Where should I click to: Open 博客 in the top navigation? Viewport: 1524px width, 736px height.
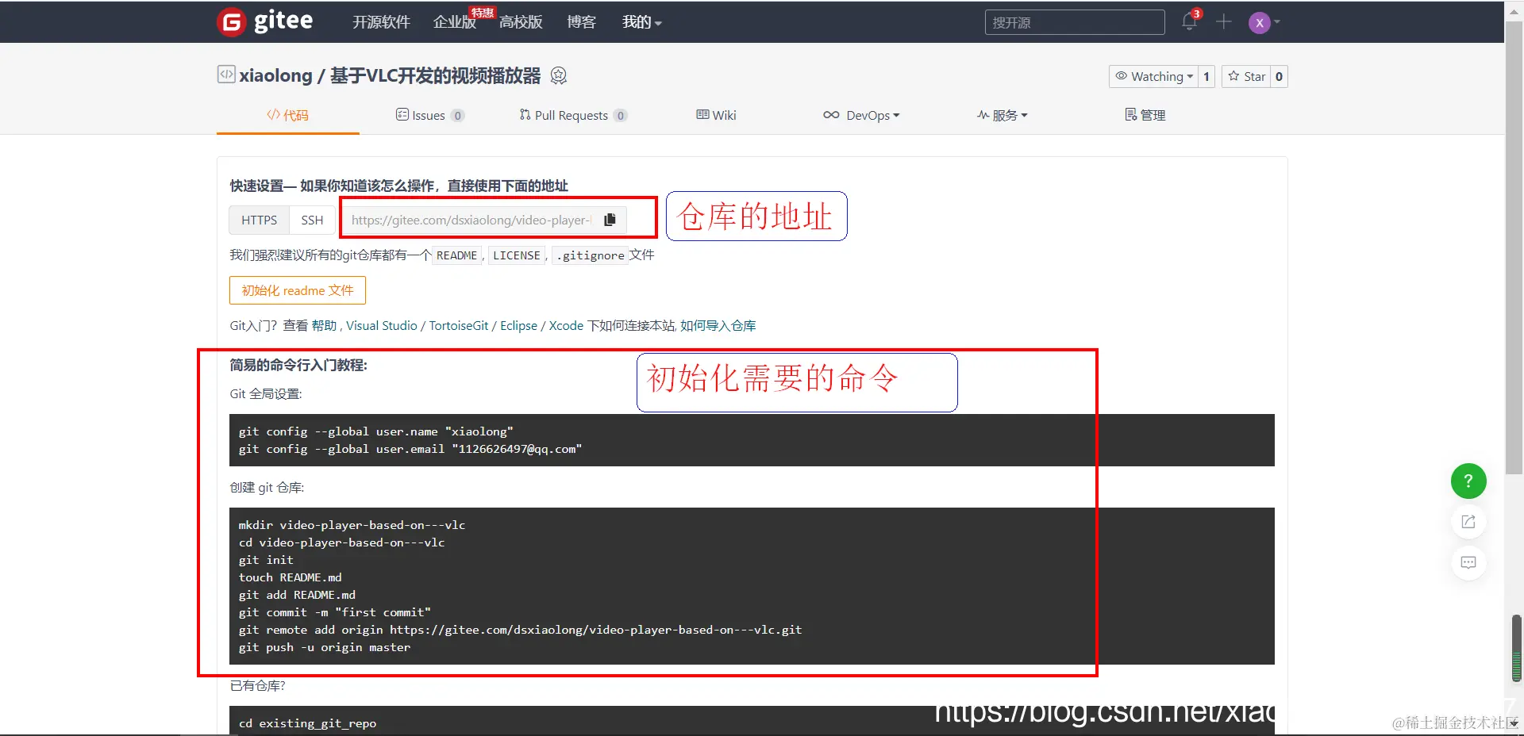click(x=581, y=22)
